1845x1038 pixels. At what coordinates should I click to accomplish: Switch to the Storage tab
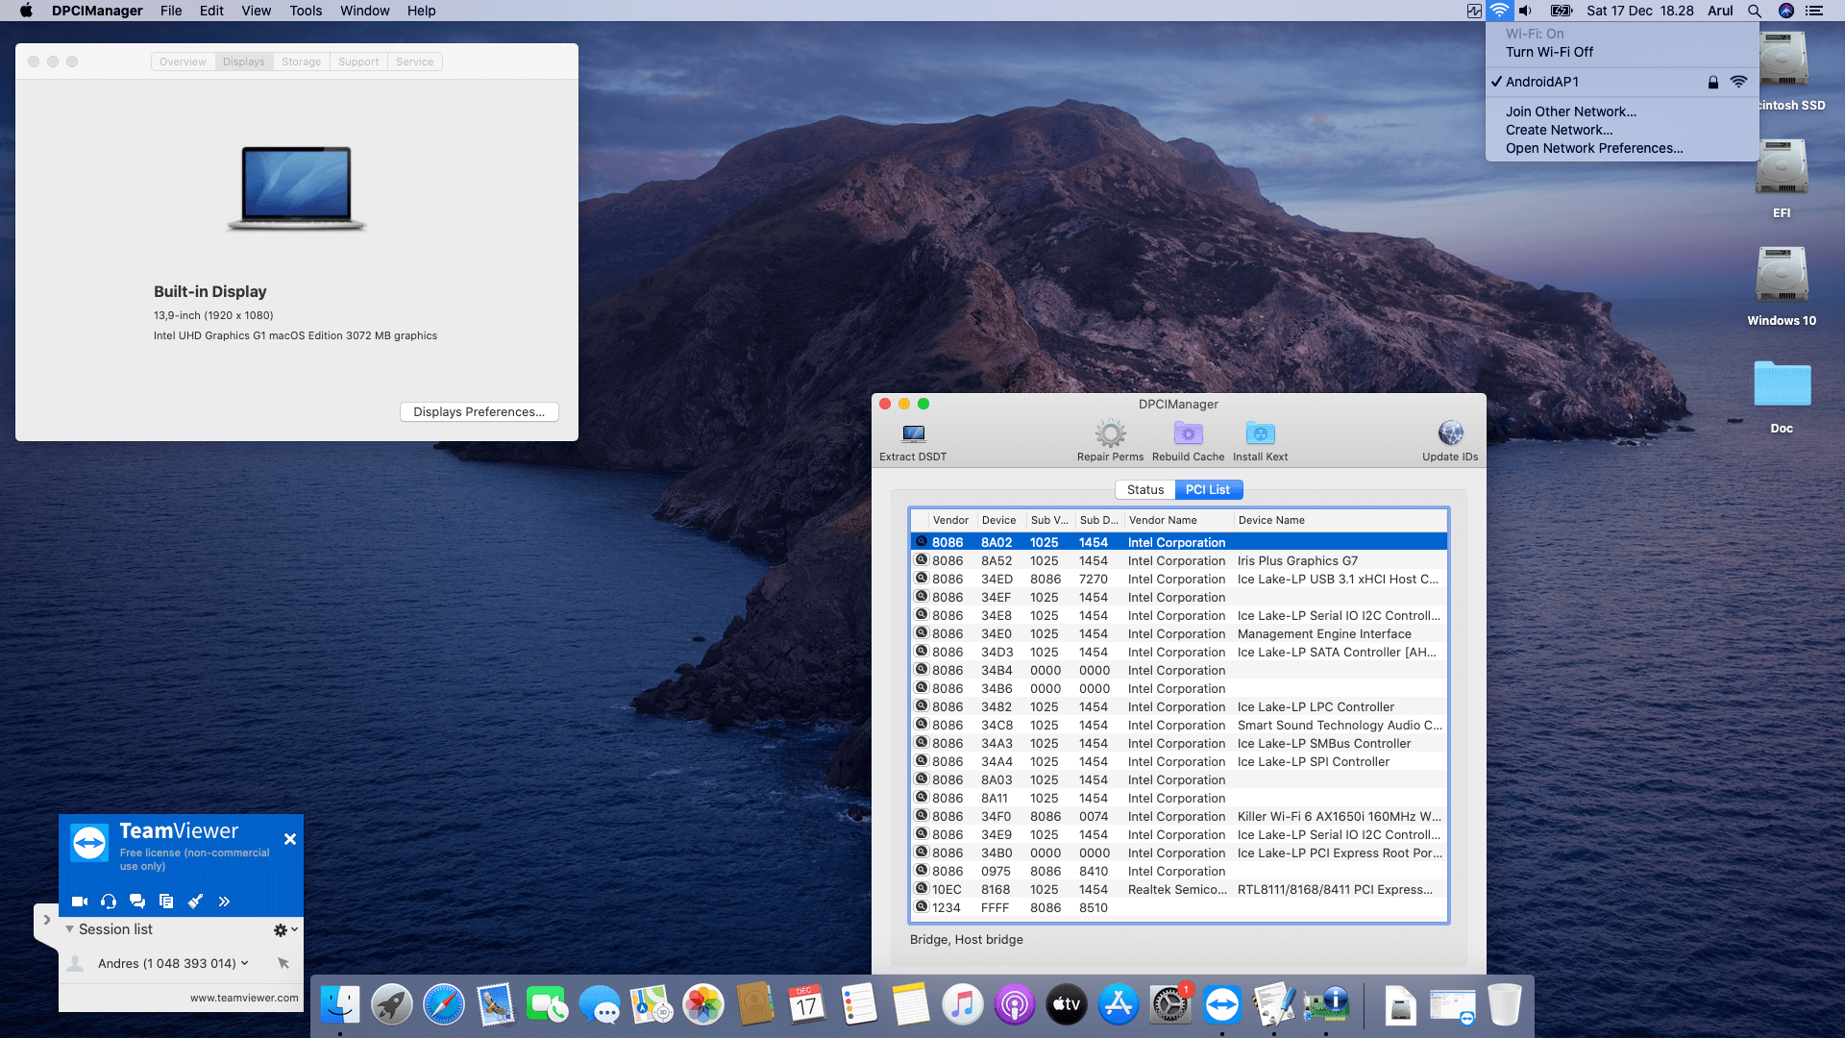click(x=301, y=62)
